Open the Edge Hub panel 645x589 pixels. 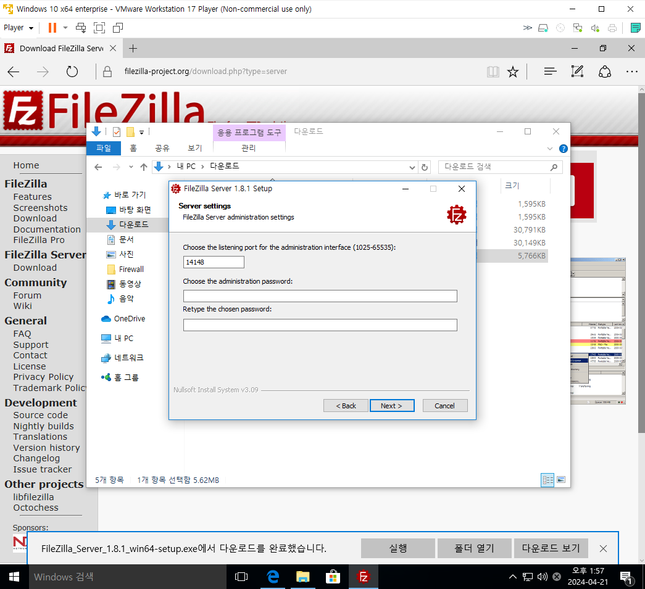tap(550, 72)
